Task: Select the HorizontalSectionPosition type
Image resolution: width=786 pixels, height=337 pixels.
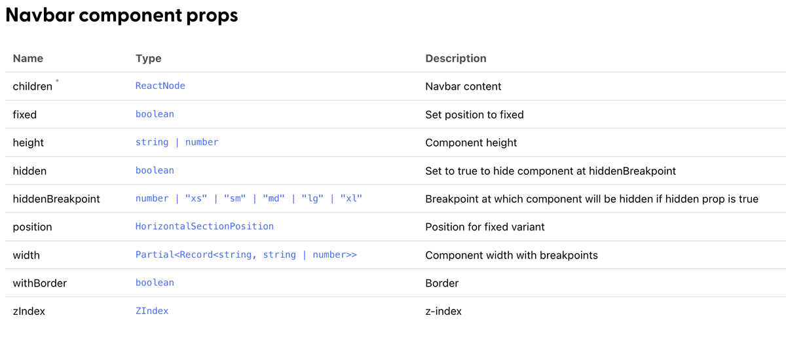Action: 204,226
